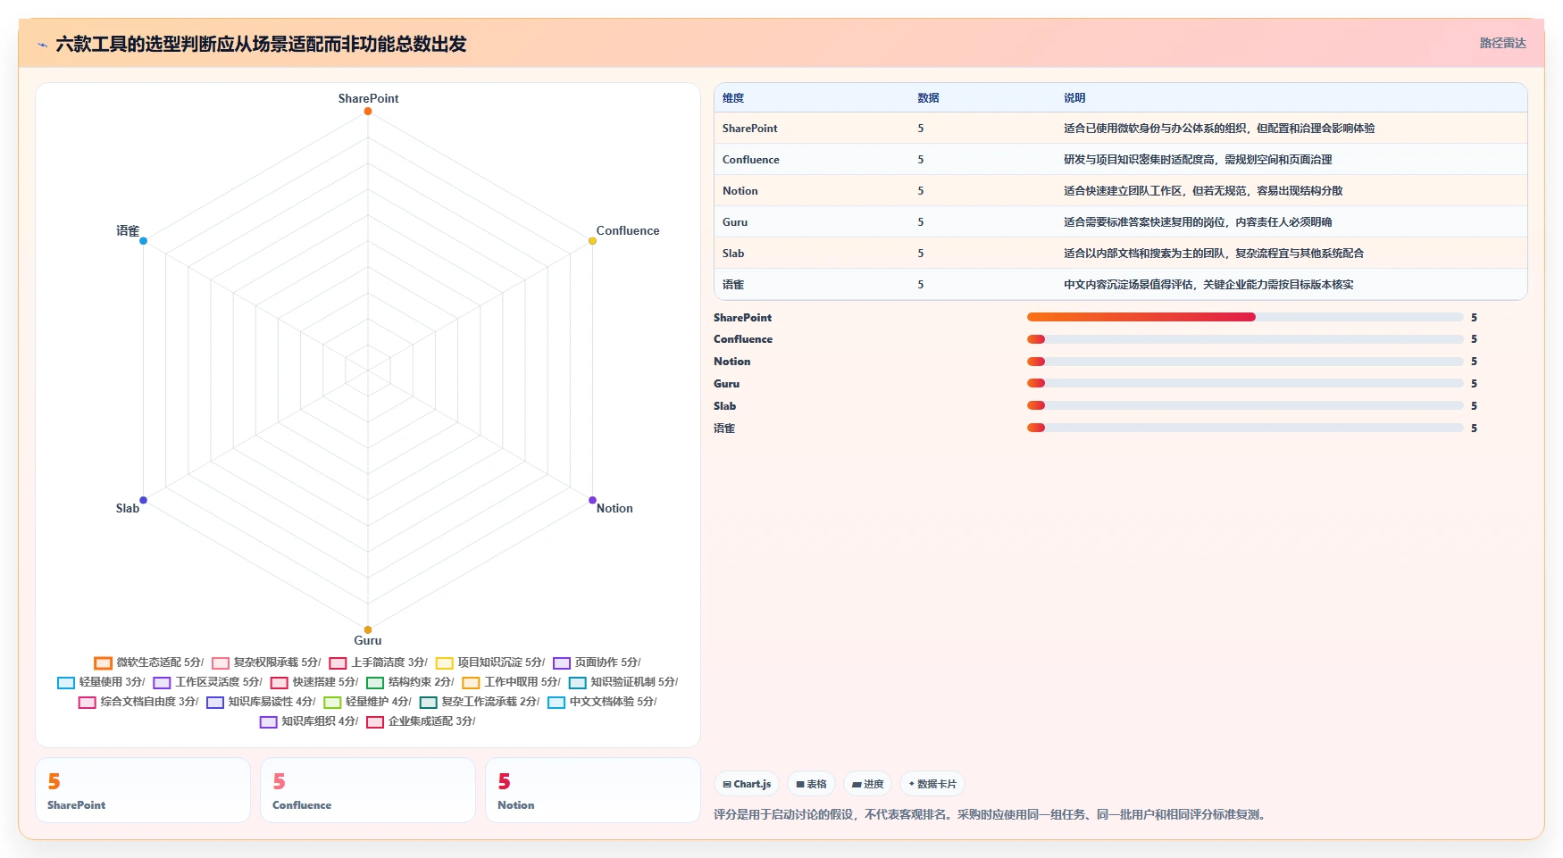This screenshot has width=1563, height=858.
Task: Click the footnote starting 评分是用于启动讨论
Action: [x=991, y=814]
